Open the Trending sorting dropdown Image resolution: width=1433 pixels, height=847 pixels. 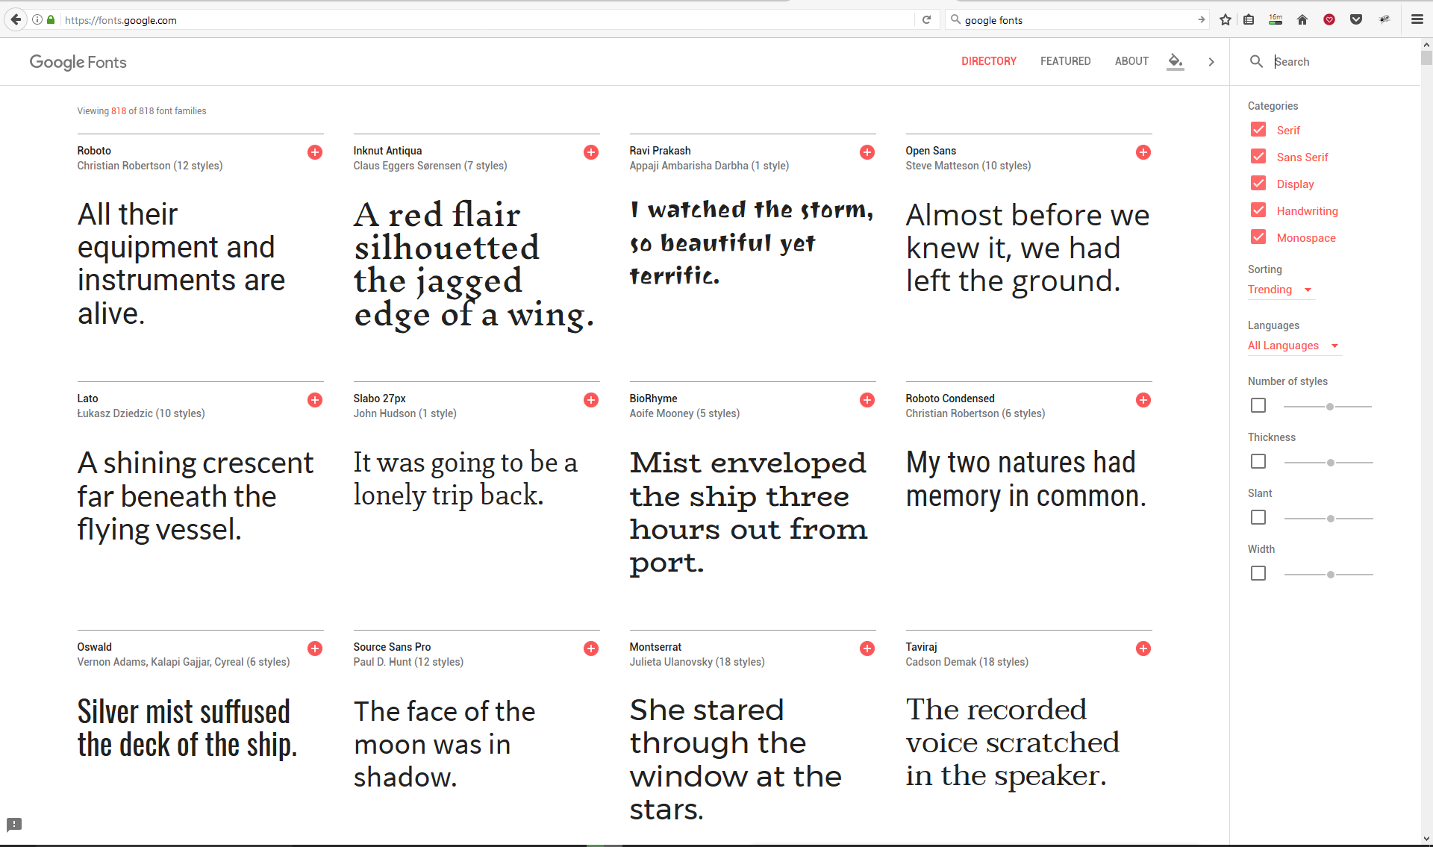click(1280, 290)
